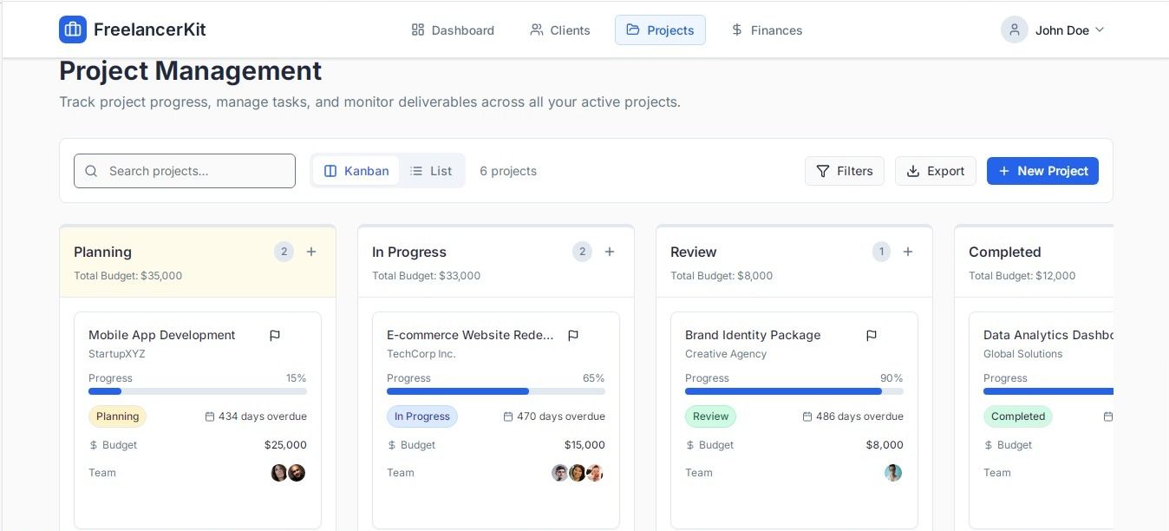The height and width of the screenshot is (531, 1169).
Task: Switch to Kanban view
Action: (356, 171)
